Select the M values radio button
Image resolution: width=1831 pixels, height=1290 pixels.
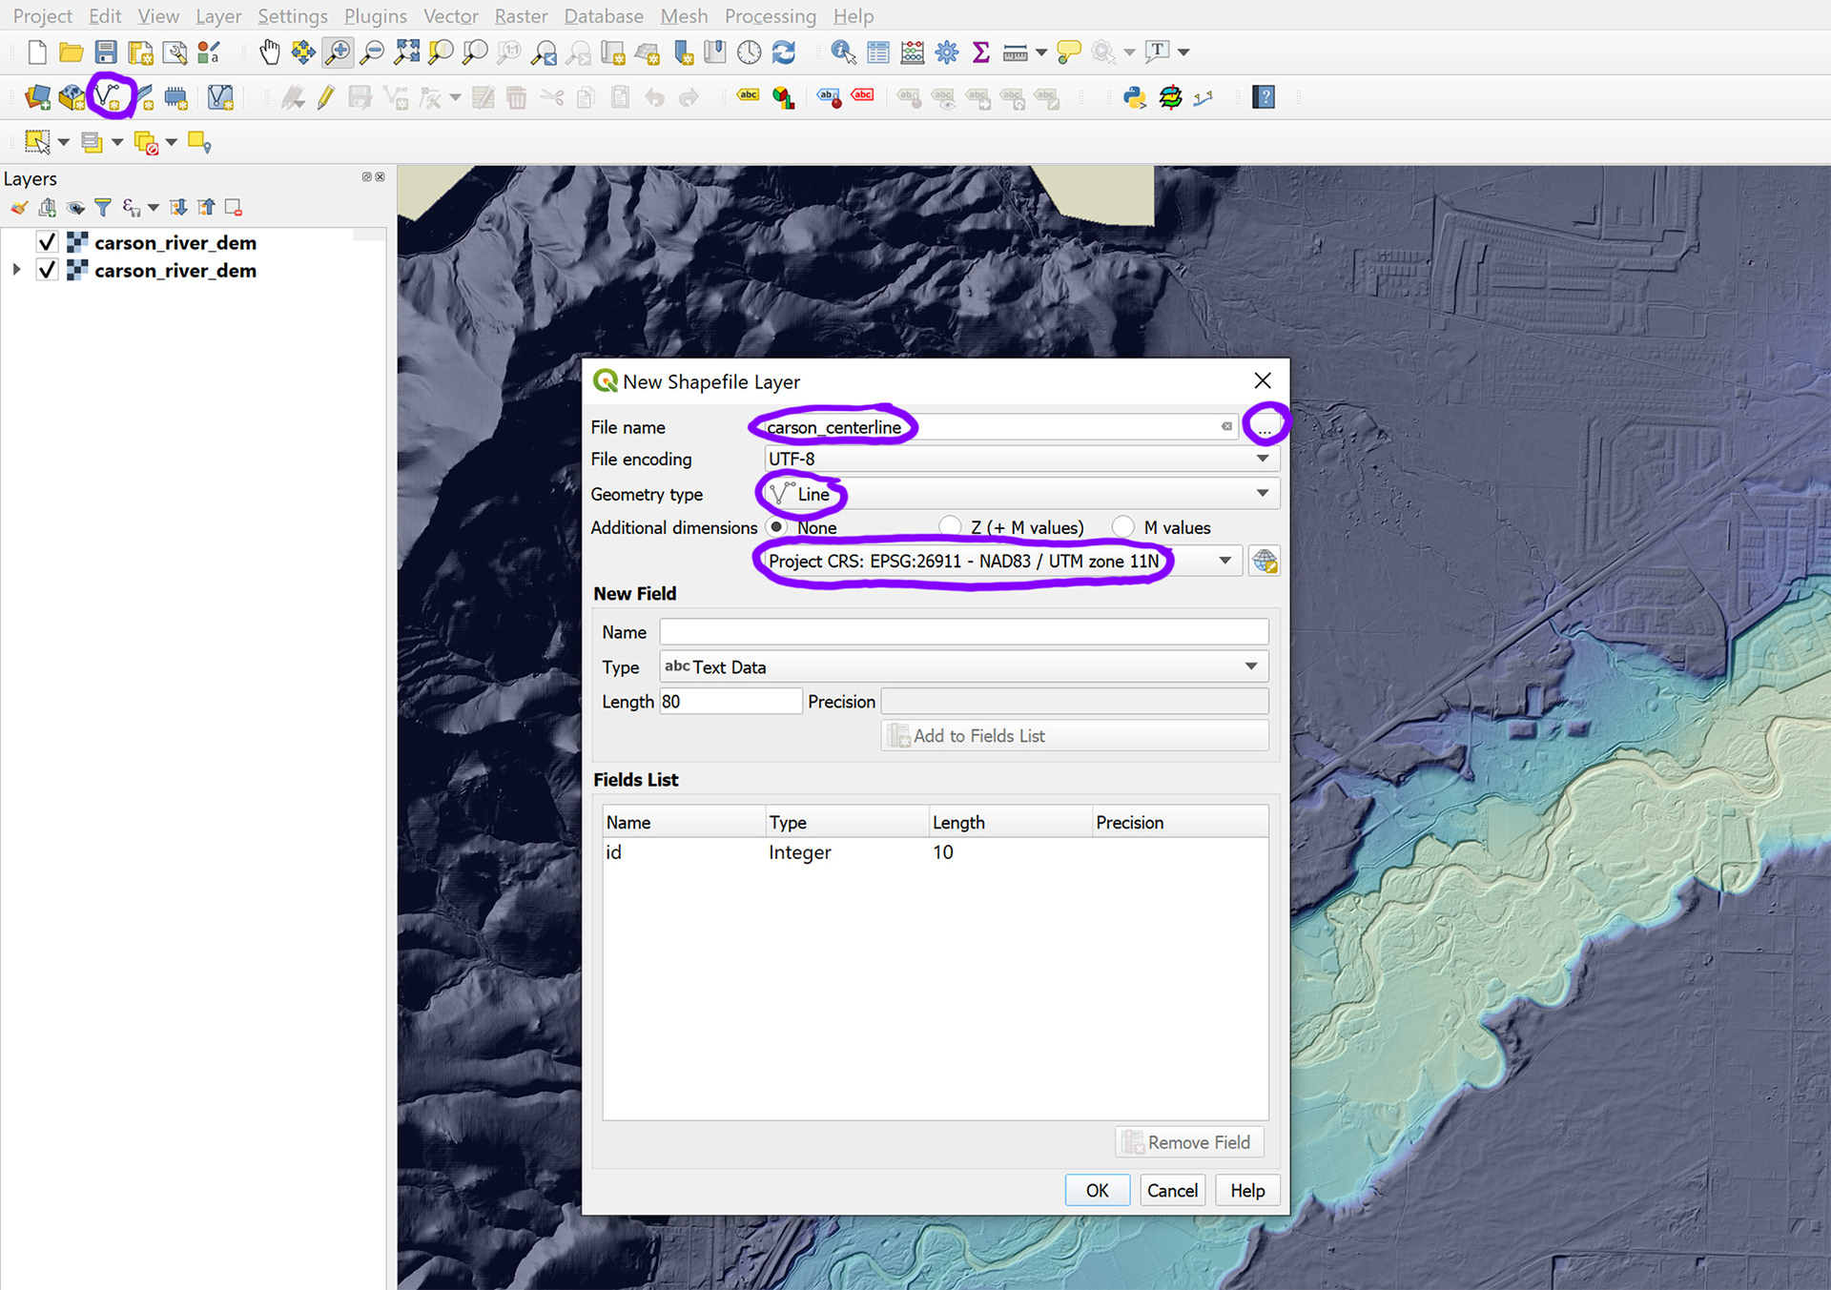click(x=1123, y=527)
